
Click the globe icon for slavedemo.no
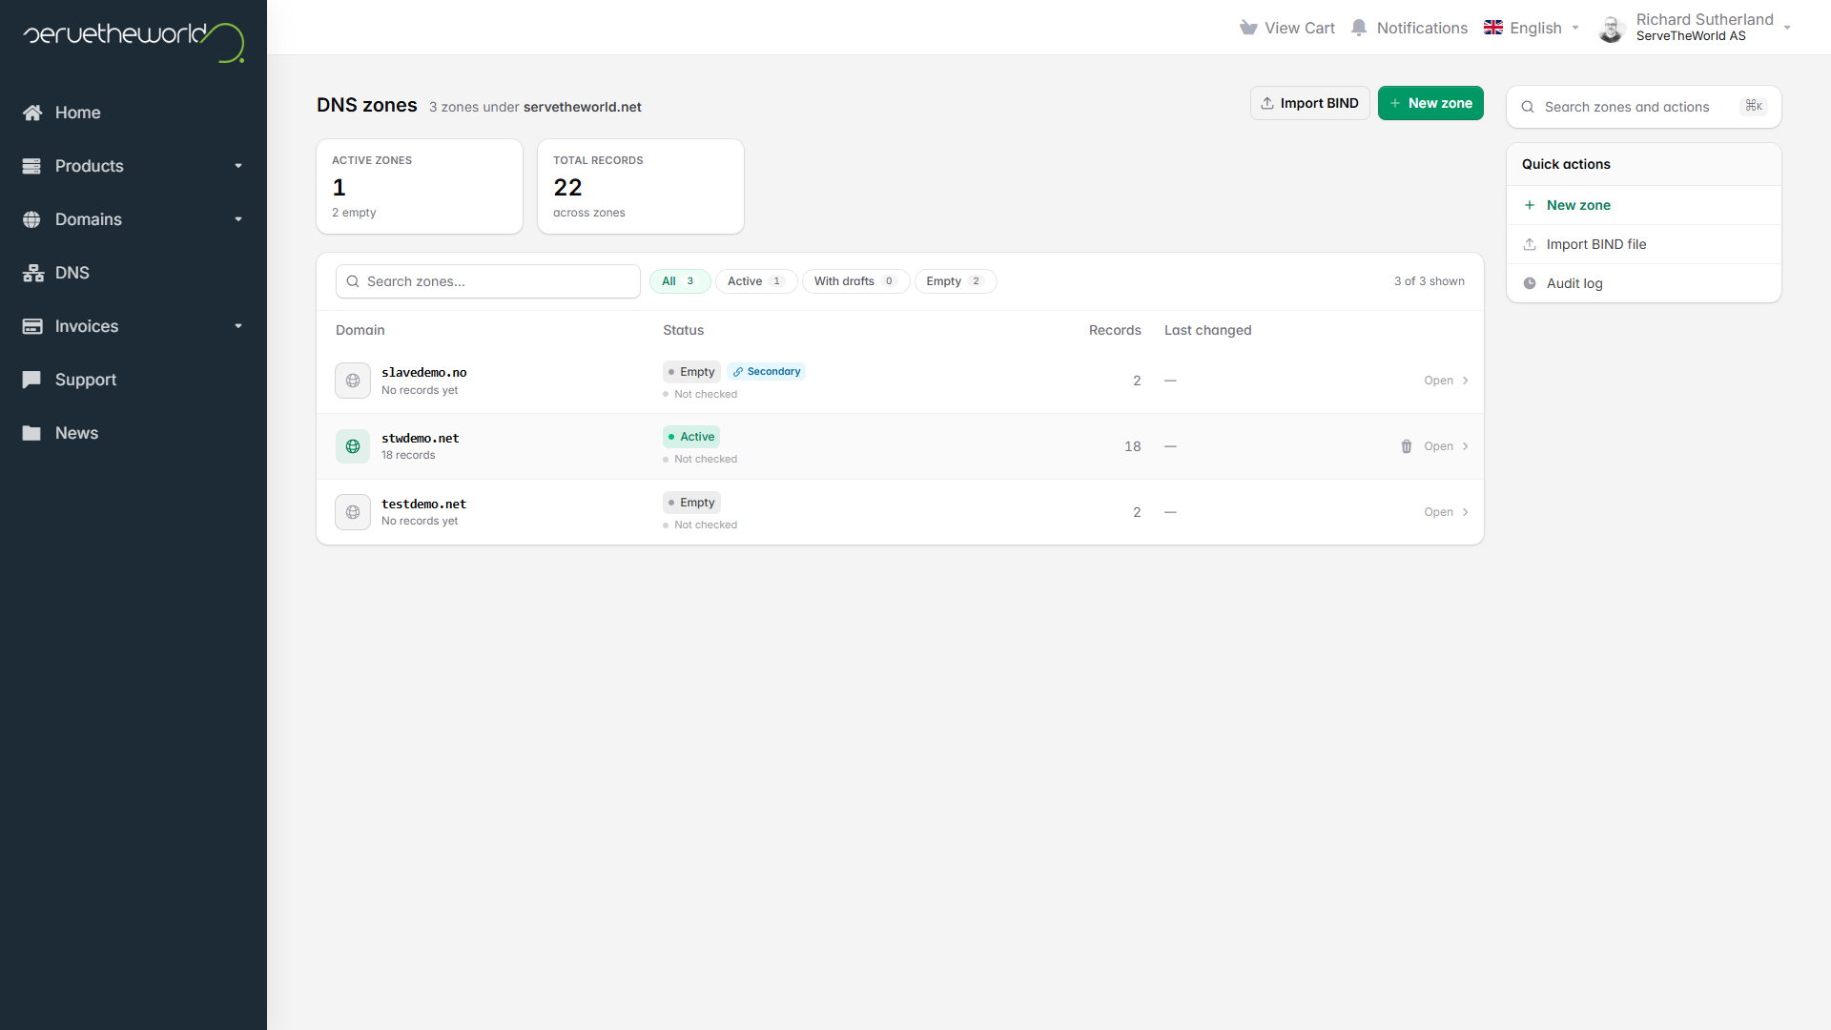click(353, 381)
